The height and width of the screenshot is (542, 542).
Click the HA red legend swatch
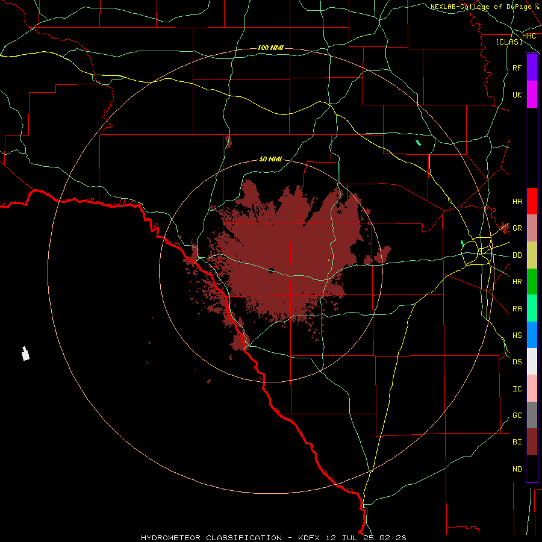[532, 201]
